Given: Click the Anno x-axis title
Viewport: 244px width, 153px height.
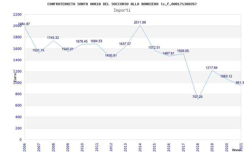Looking at the screenshot, I should pos(237,150).
